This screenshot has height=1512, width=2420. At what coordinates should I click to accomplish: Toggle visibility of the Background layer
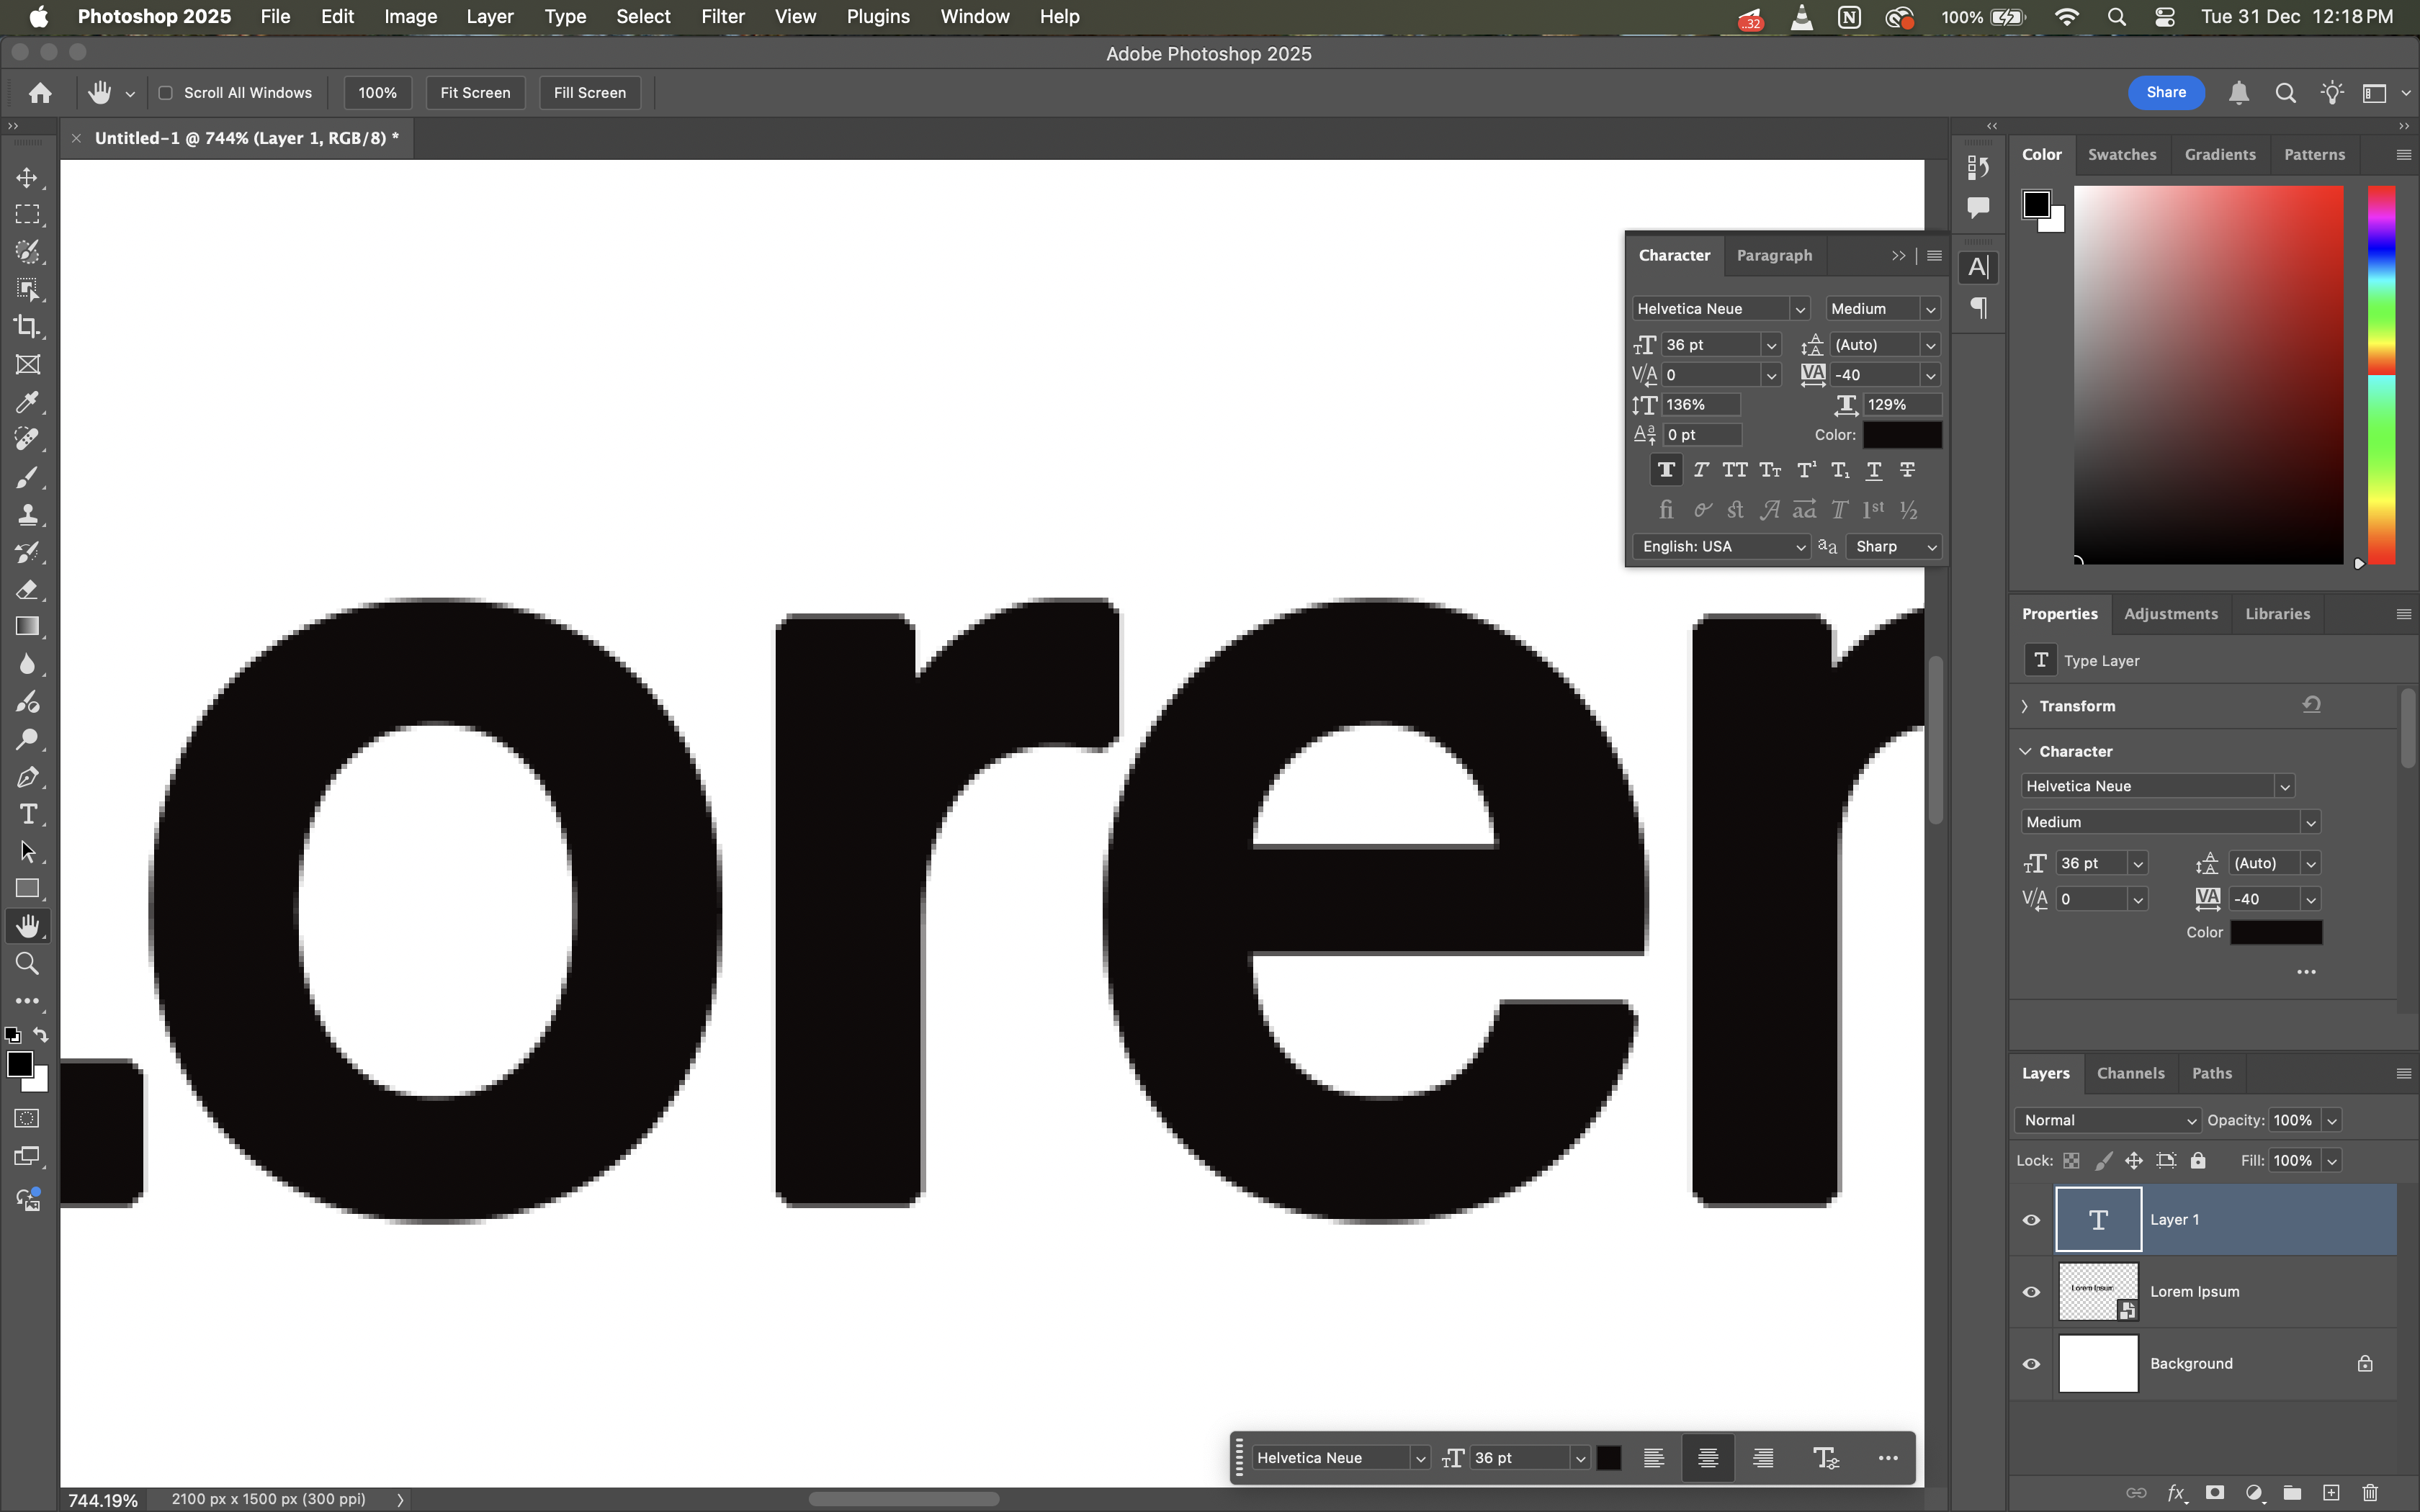coord(2031,1363)
